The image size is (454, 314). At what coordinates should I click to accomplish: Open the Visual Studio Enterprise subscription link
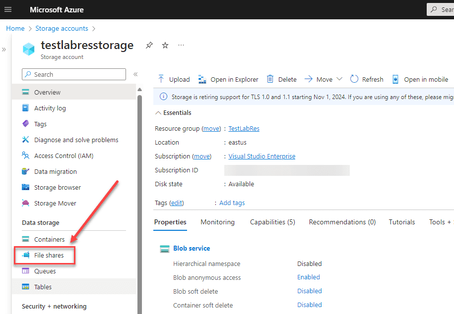[x=262, y=156]
